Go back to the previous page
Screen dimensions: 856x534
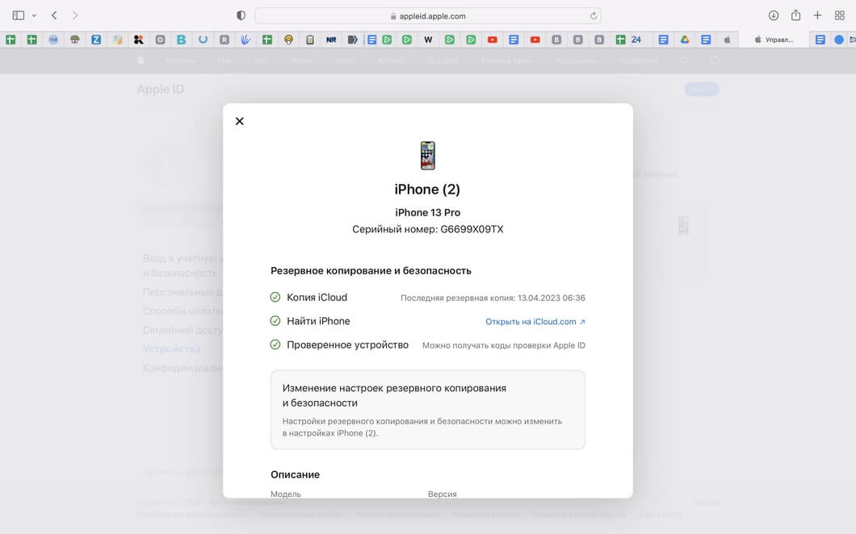(54, 15)
